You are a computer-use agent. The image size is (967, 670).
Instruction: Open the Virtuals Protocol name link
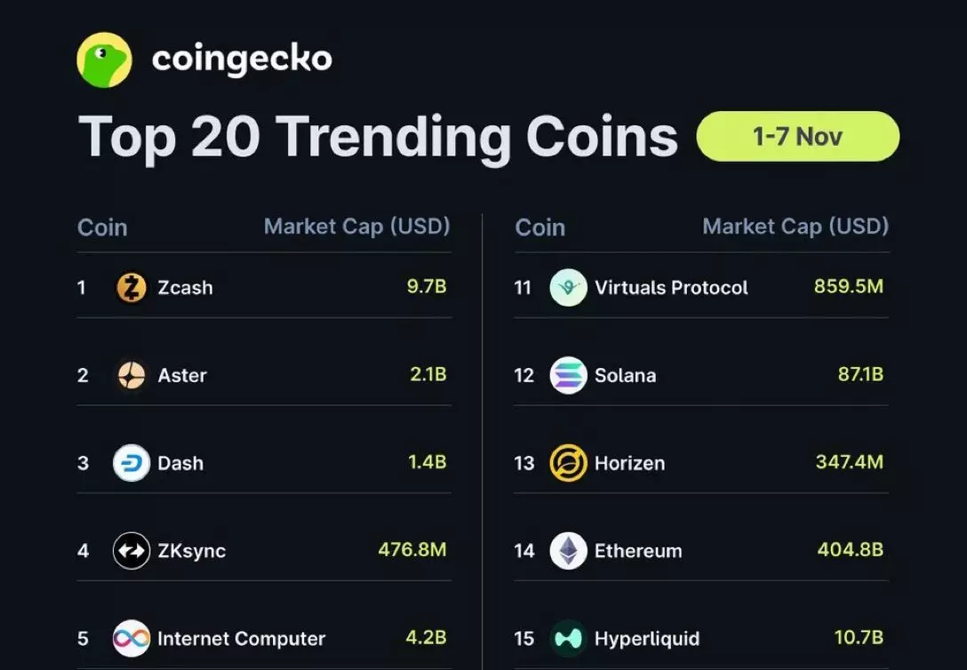point(671,288)
